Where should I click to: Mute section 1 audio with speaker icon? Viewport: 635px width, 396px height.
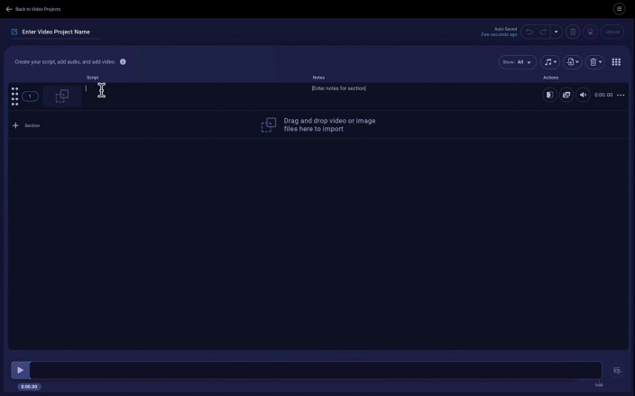(x=583, y=95)
